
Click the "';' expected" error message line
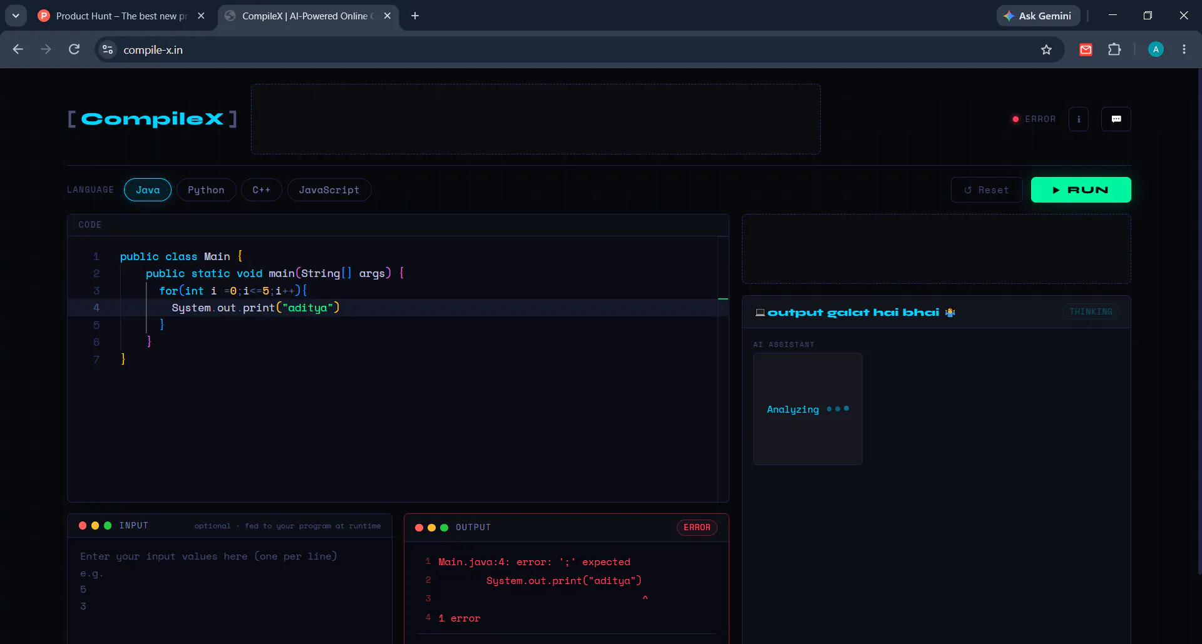534,562
